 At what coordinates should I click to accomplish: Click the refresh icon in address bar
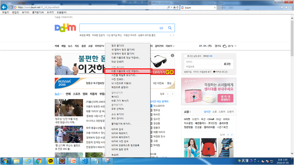(177, 7)
